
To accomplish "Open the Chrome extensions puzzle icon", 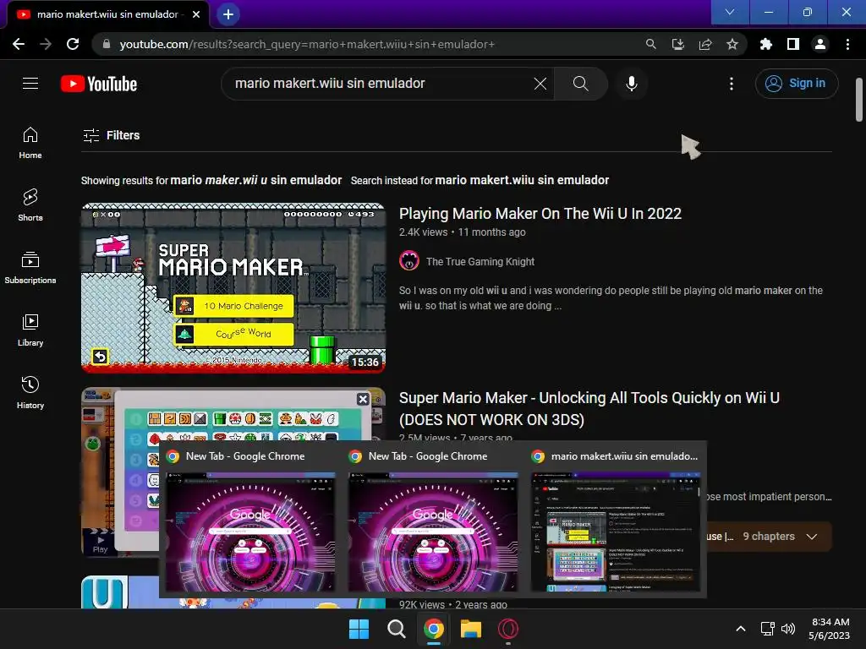I will tap(766, 44).
